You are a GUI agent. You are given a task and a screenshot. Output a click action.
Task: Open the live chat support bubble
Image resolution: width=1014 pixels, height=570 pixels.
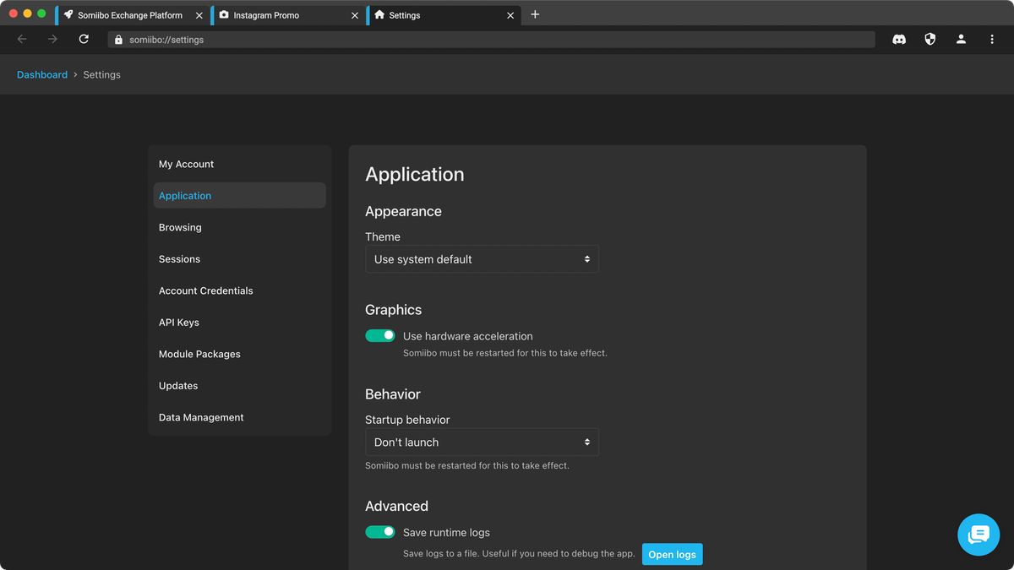tap(979, 535)
